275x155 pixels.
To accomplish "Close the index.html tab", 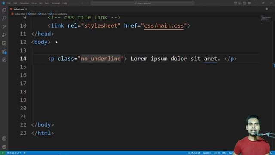I will point(27,9).
